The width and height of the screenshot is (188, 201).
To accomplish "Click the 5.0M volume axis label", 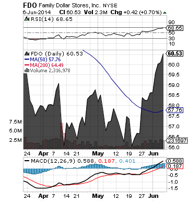I will [15, 131].
